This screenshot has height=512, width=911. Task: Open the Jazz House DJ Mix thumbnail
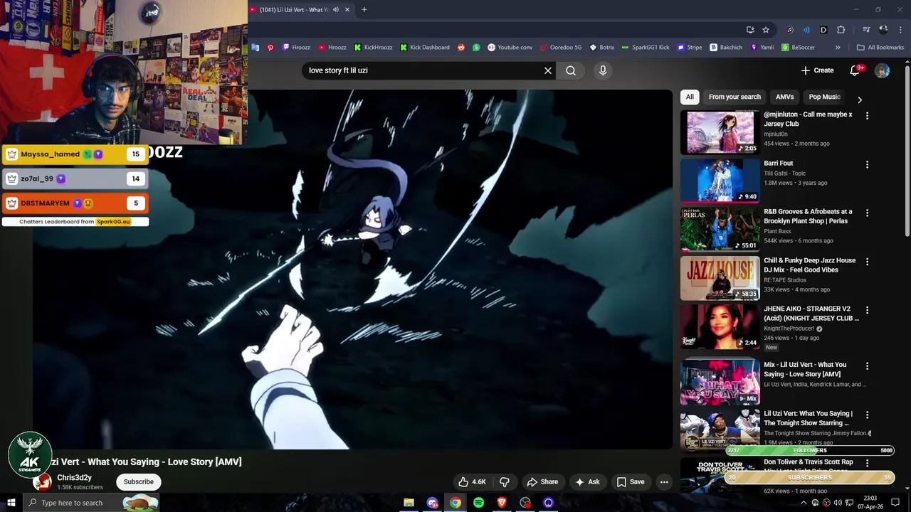[720, 278]
